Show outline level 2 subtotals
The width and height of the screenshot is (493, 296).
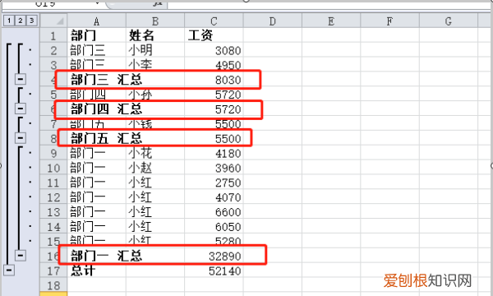21,21
